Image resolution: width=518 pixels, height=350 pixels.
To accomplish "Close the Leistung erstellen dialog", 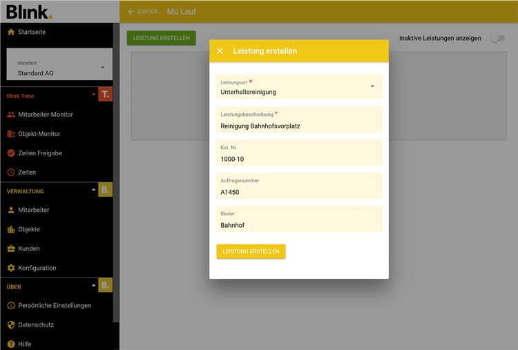I will click(220, 51).
